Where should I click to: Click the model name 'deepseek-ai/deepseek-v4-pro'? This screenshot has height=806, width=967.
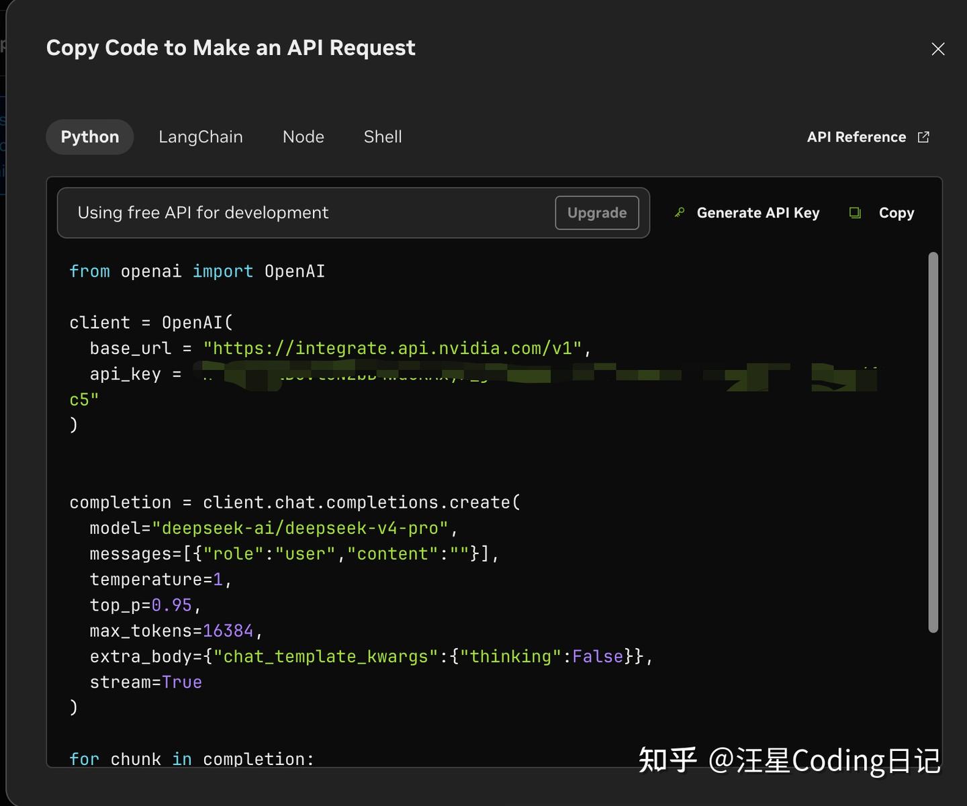coord(300,529)
